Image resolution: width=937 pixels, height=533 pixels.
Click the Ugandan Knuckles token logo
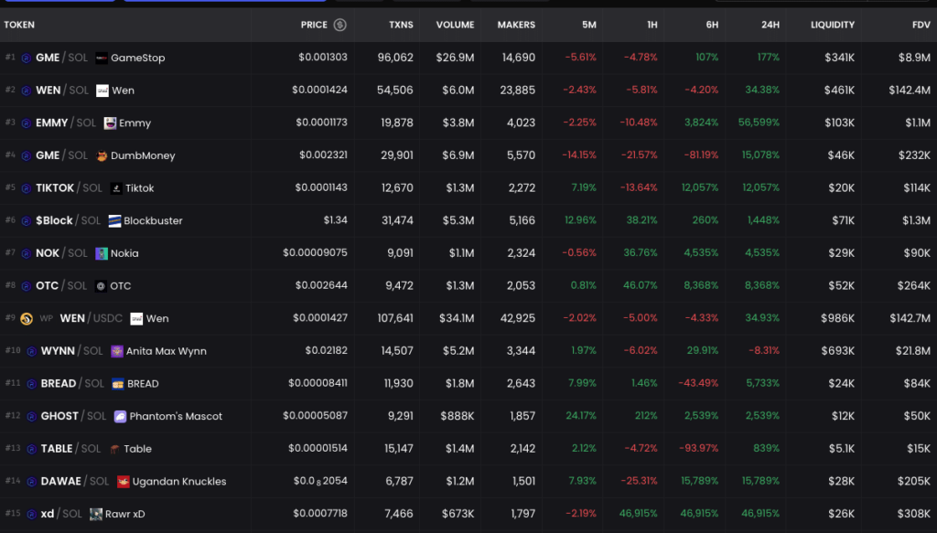[x=123, y=482]
